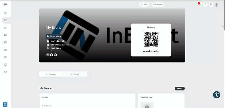Click the monitor screen sidebar icon
This screenshot has height=108, width=225.
[5, 65]
